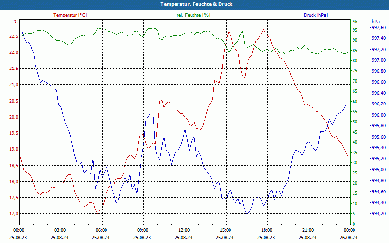Click the 997,40 tick on pressure axis
Viewport: 389px width, 243px height.
pos(379,38)
